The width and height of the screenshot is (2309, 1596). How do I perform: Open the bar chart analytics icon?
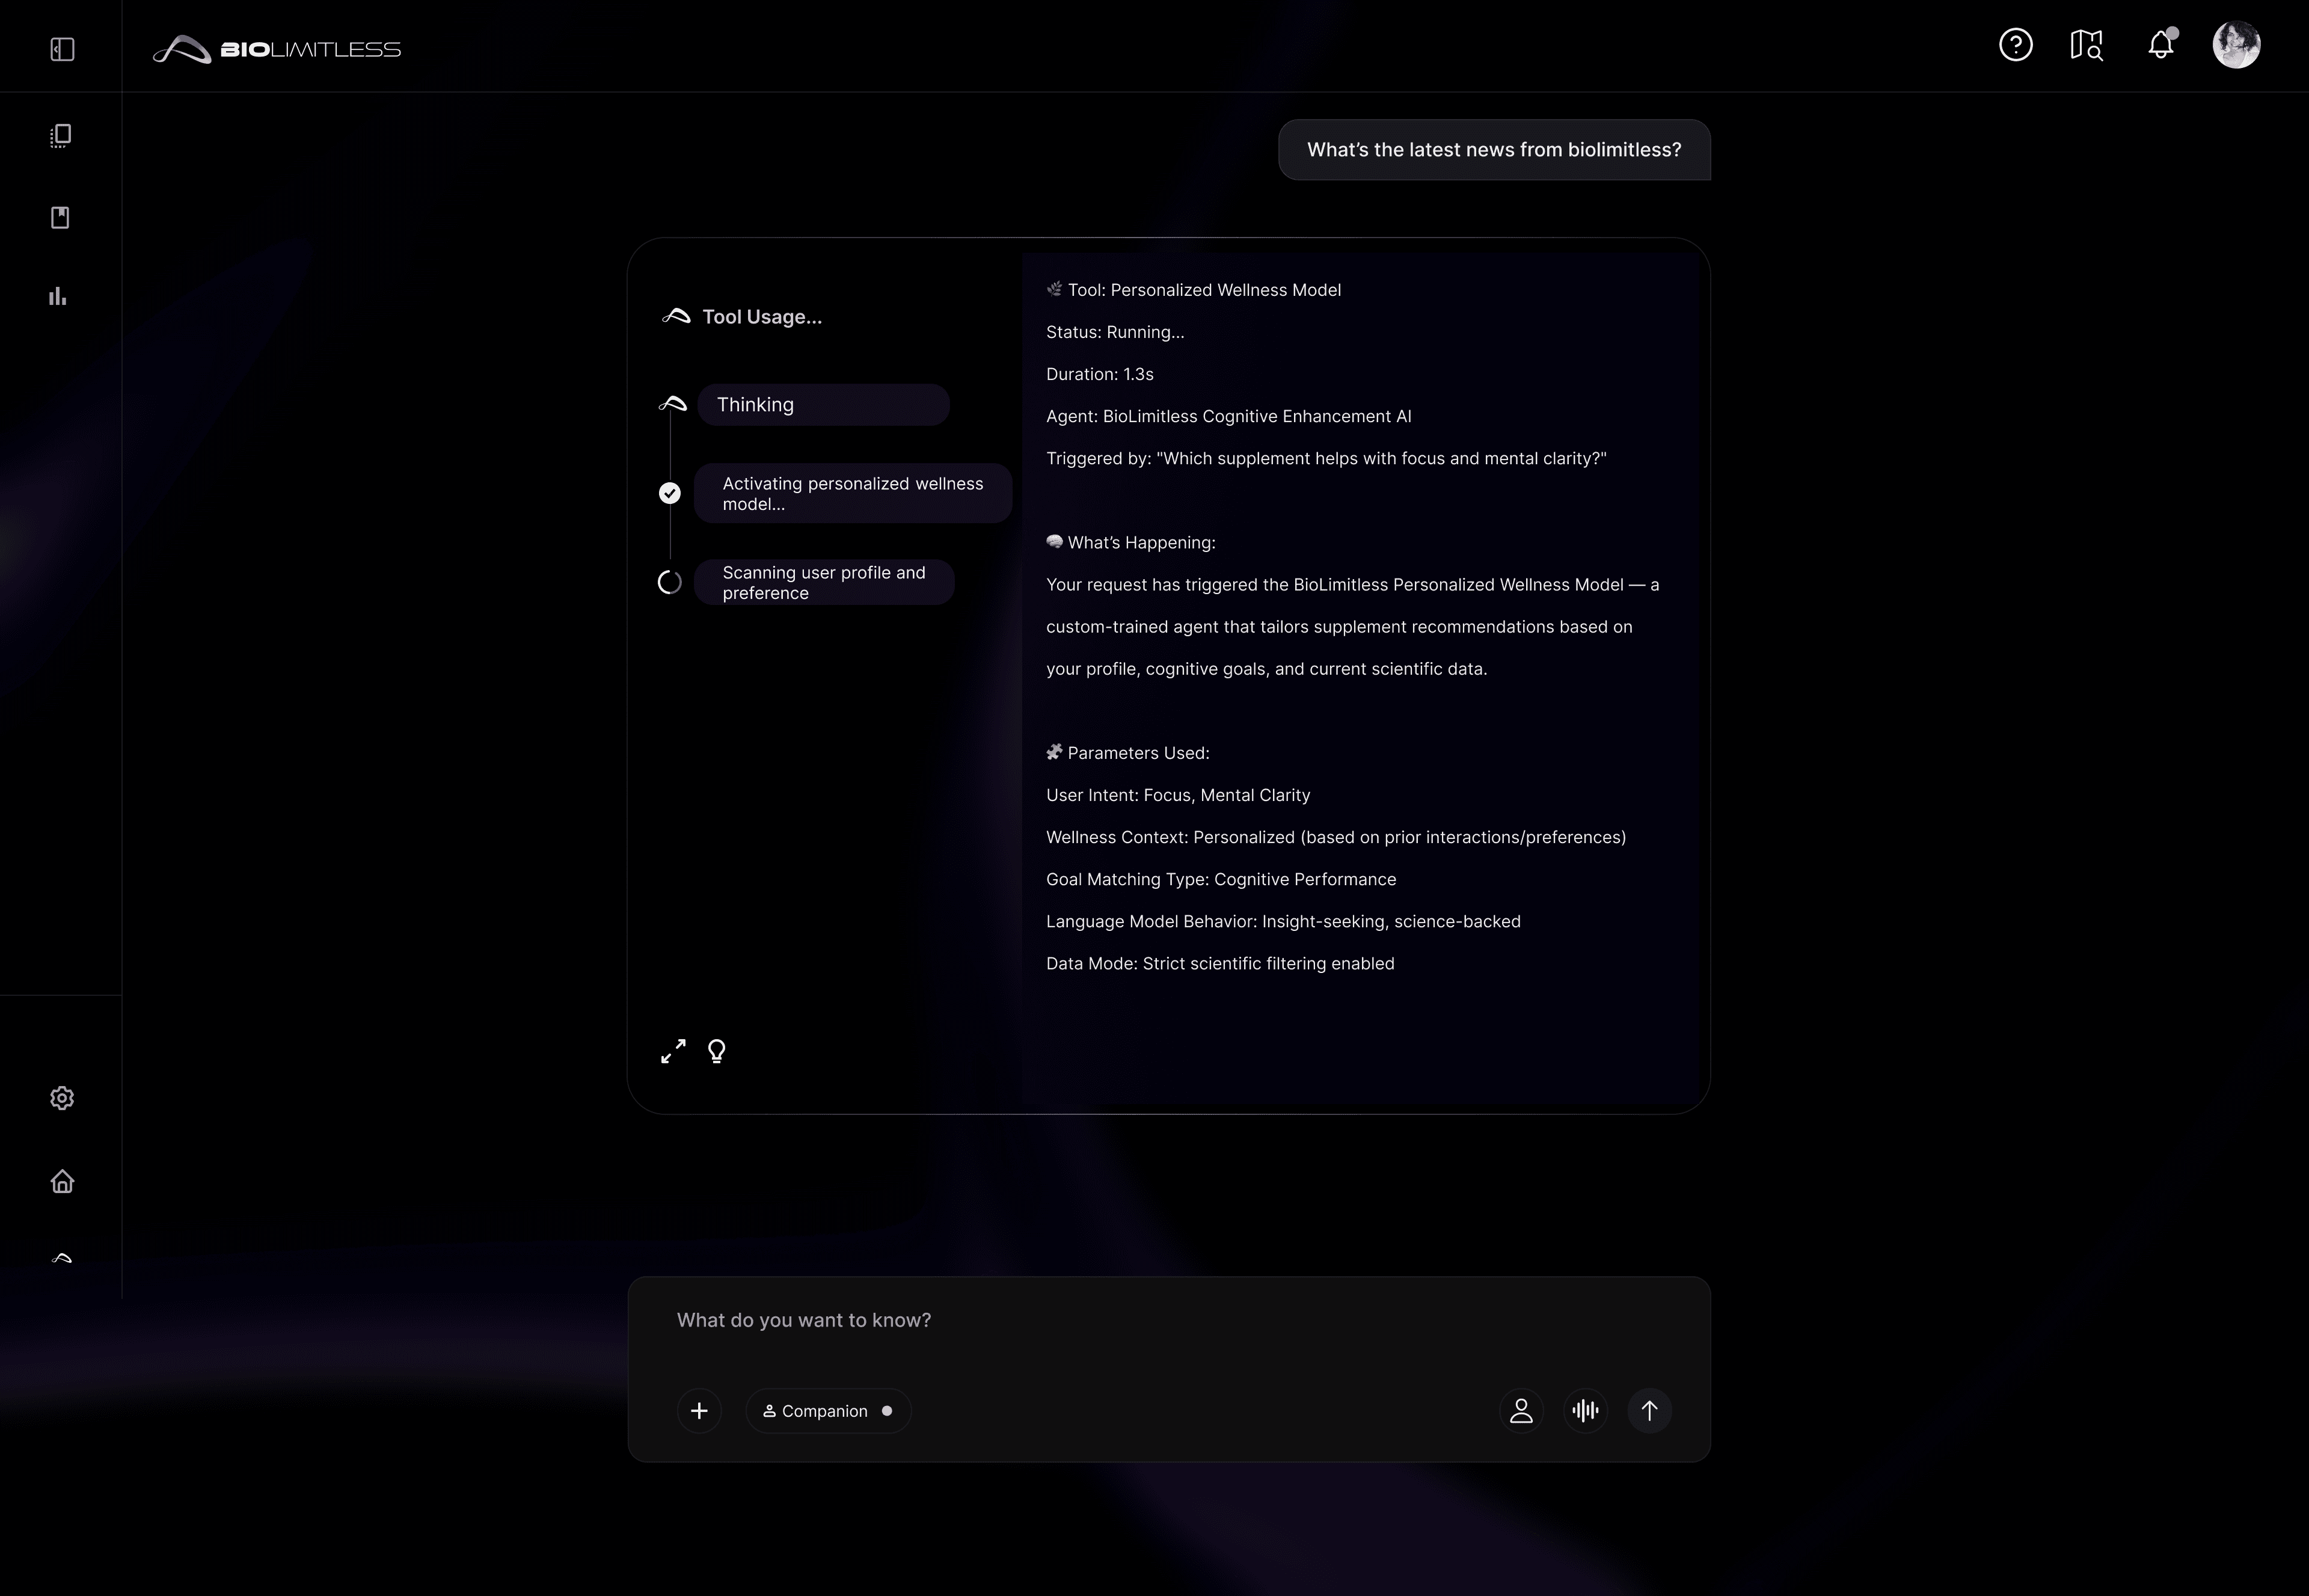(58, 296)
